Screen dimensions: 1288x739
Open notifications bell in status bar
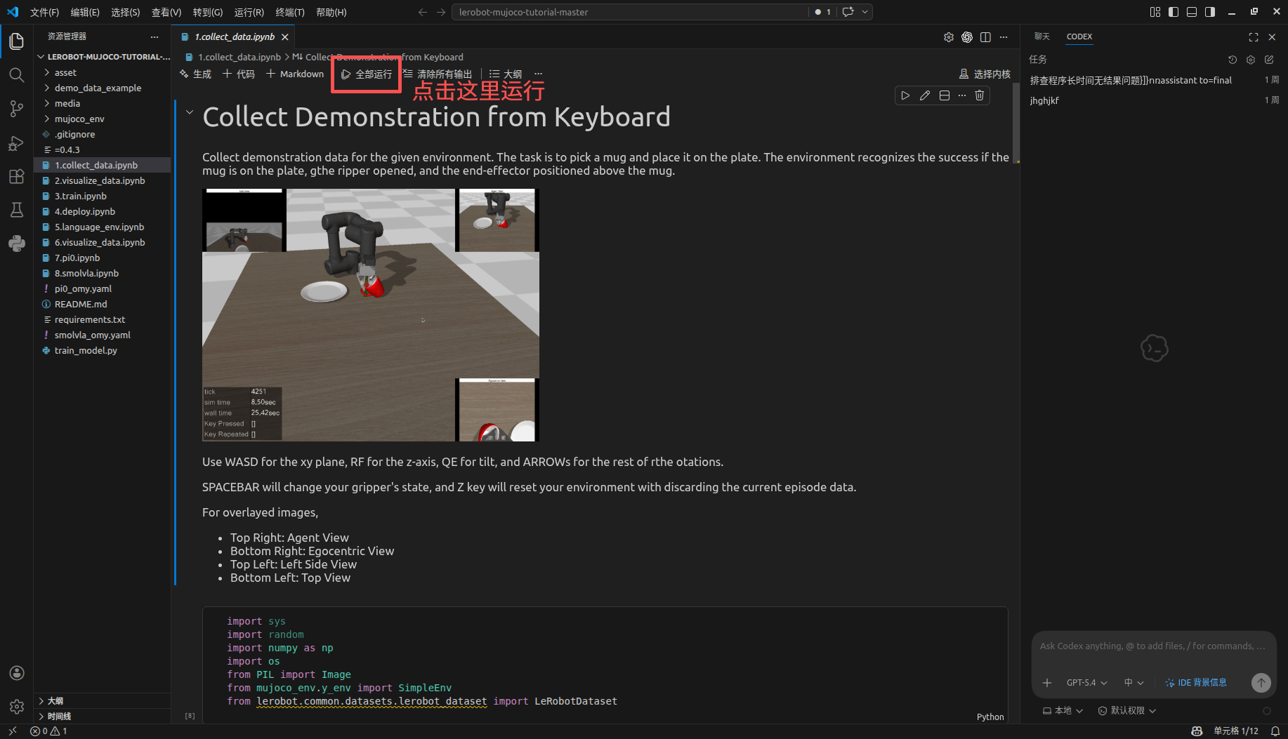[1275, 731]
